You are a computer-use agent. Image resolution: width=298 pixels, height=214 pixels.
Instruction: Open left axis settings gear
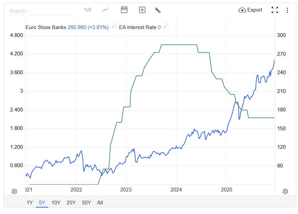14,191
